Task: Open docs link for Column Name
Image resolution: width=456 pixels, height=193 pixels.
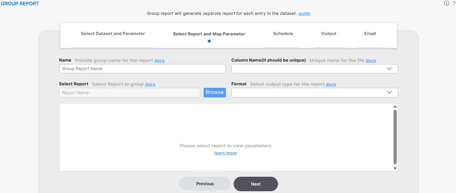Action: tap(371, 61)
